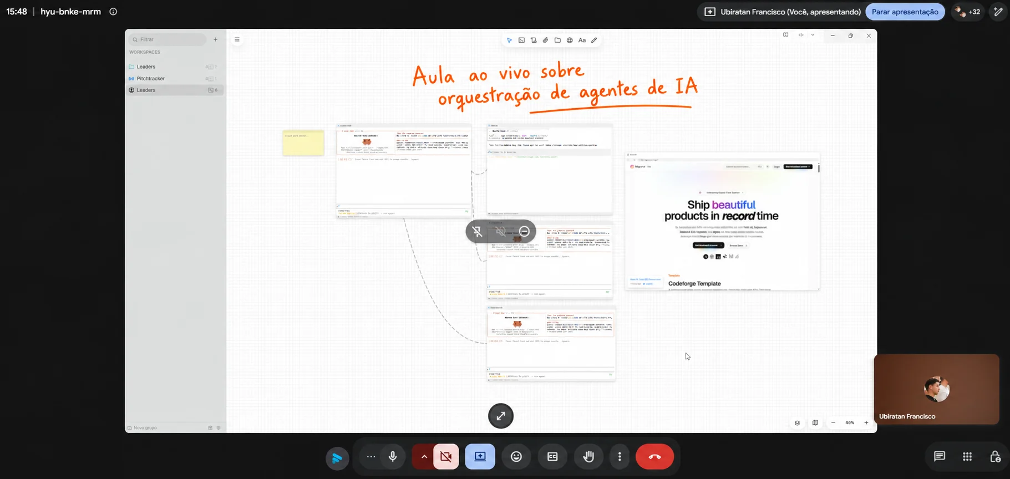Open the Leaders folder workspace at top
The width and height of the screenshot is (1010, 479).
point(174,67)
